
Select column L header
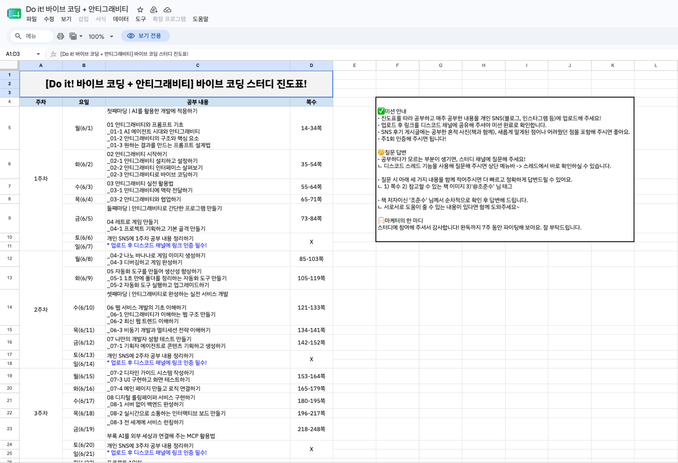(x=656, y=65)
